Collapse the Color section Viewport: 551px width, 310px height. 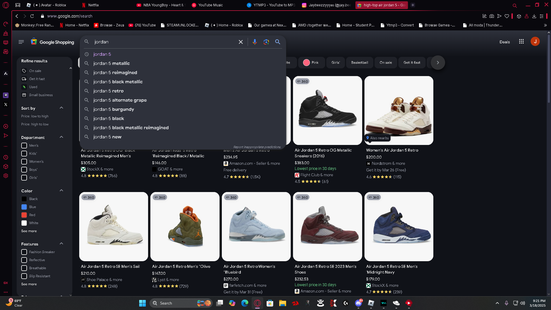tap(61, 191)
